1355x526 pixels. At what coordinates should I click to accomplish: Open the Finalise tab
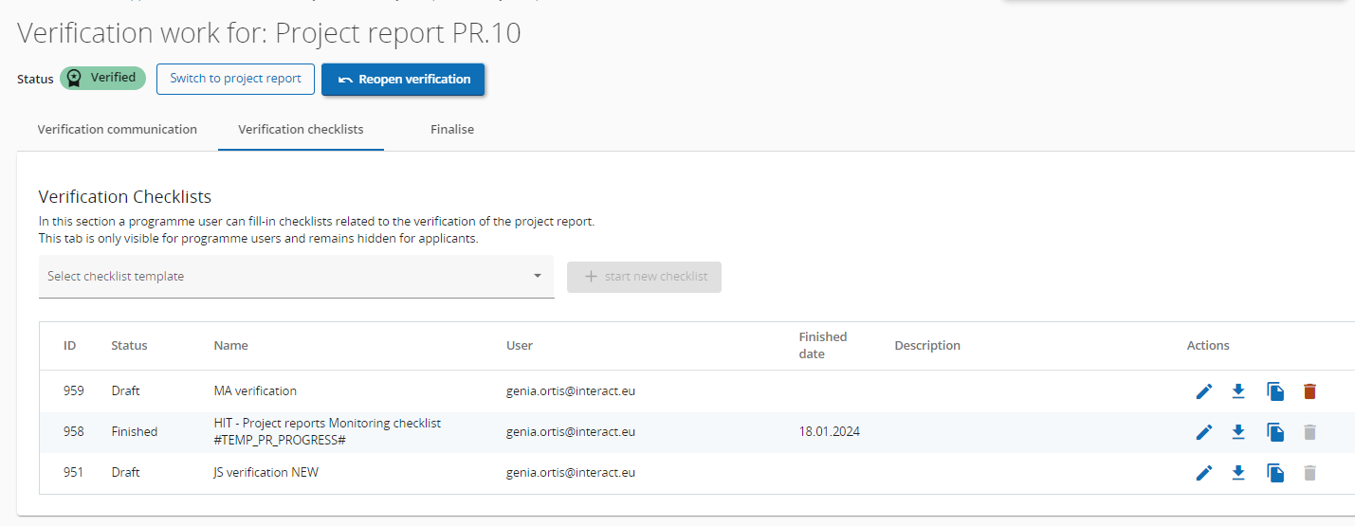tap(452, 130)
